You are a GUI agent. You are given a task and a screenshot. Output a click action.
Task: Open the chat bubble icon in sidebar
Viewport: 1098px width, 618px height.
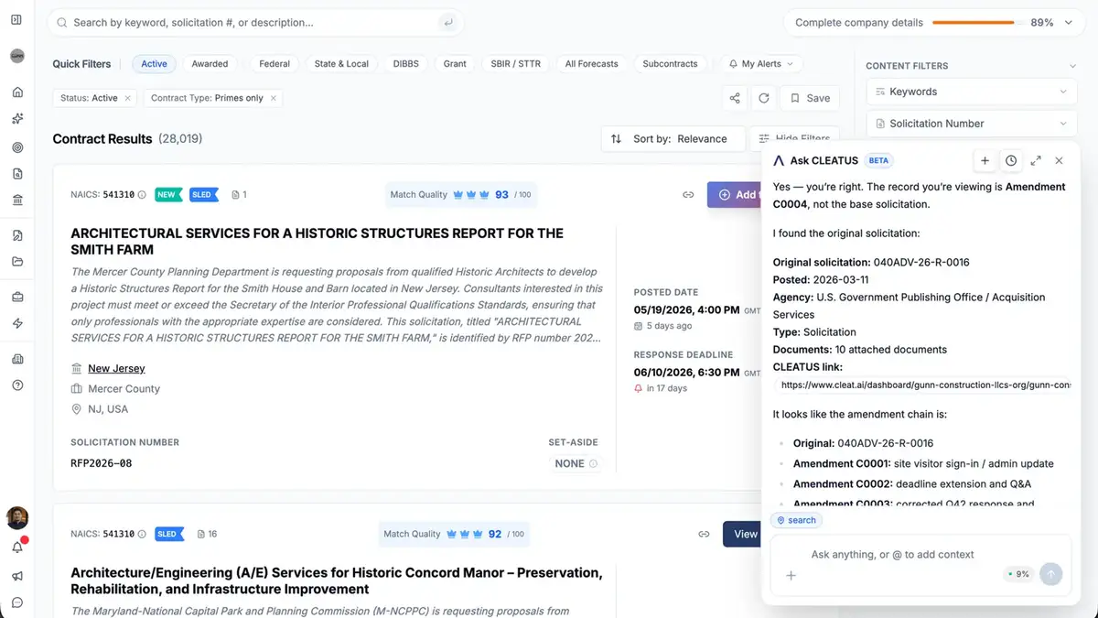click(17, 602)
